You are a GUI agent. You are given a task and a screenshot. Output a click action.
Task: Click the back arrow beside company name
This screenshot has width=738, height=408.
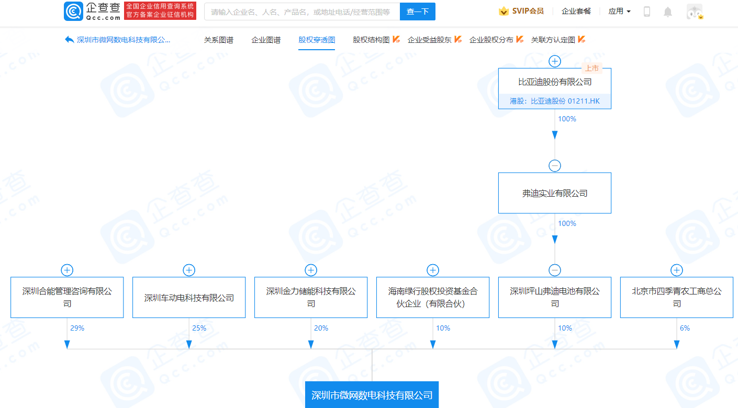tap(70, 40)
